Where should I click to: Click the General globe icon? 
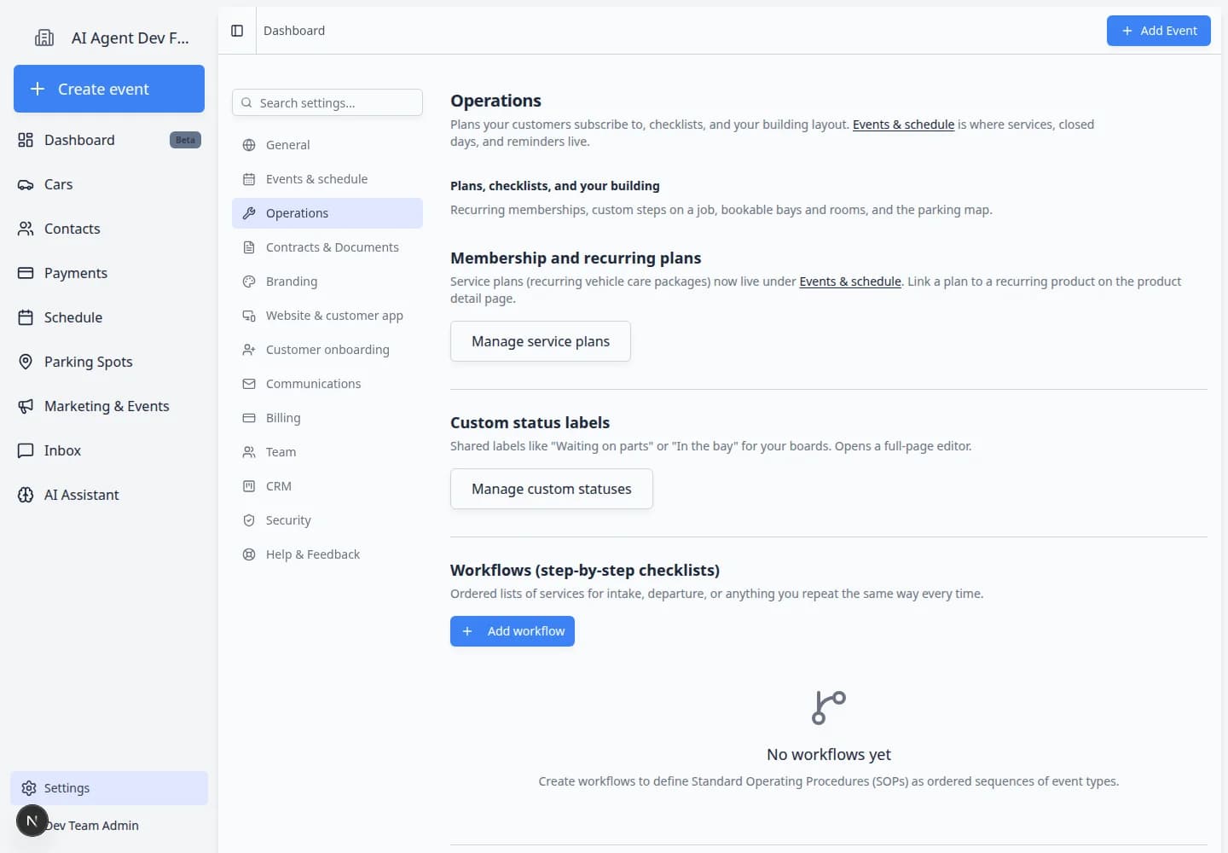pyautogui.click(x=249, y=145)
